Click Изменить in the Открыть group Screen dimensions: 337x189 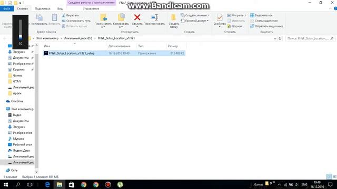click(236, 21)
